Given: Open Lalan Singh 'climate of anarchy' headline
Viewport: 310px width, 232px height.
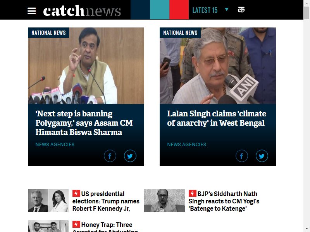Looking at the screenshot, I should [217, 118].
